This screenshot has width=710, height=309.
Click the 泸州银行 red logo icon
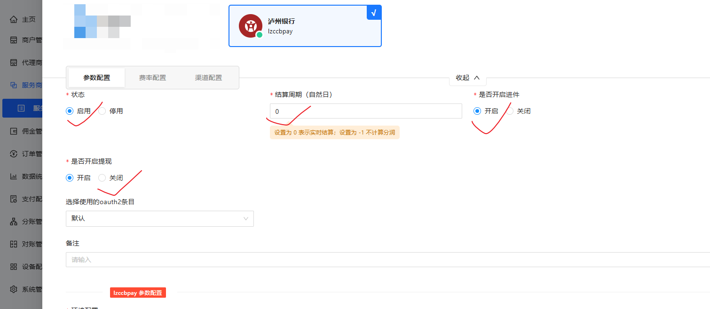pyautogui.click(x=251, y=26)
